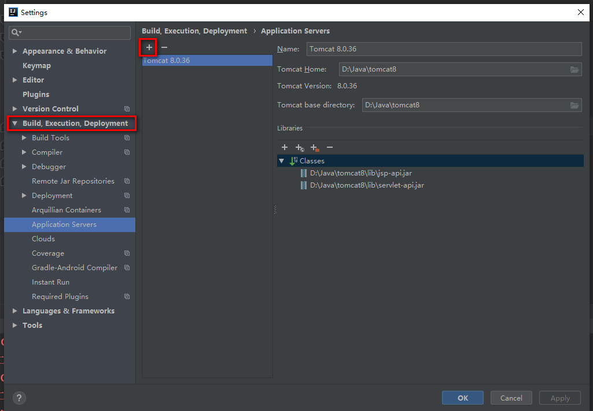The width and height of the screenshot is (593, 411).
Task: Open the Required Plugins page
Action: click(x=60, y=297)
